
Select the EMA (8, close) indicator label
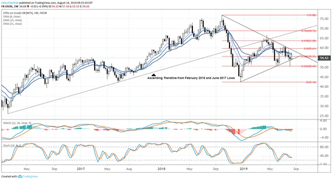[x=12, y=17]
